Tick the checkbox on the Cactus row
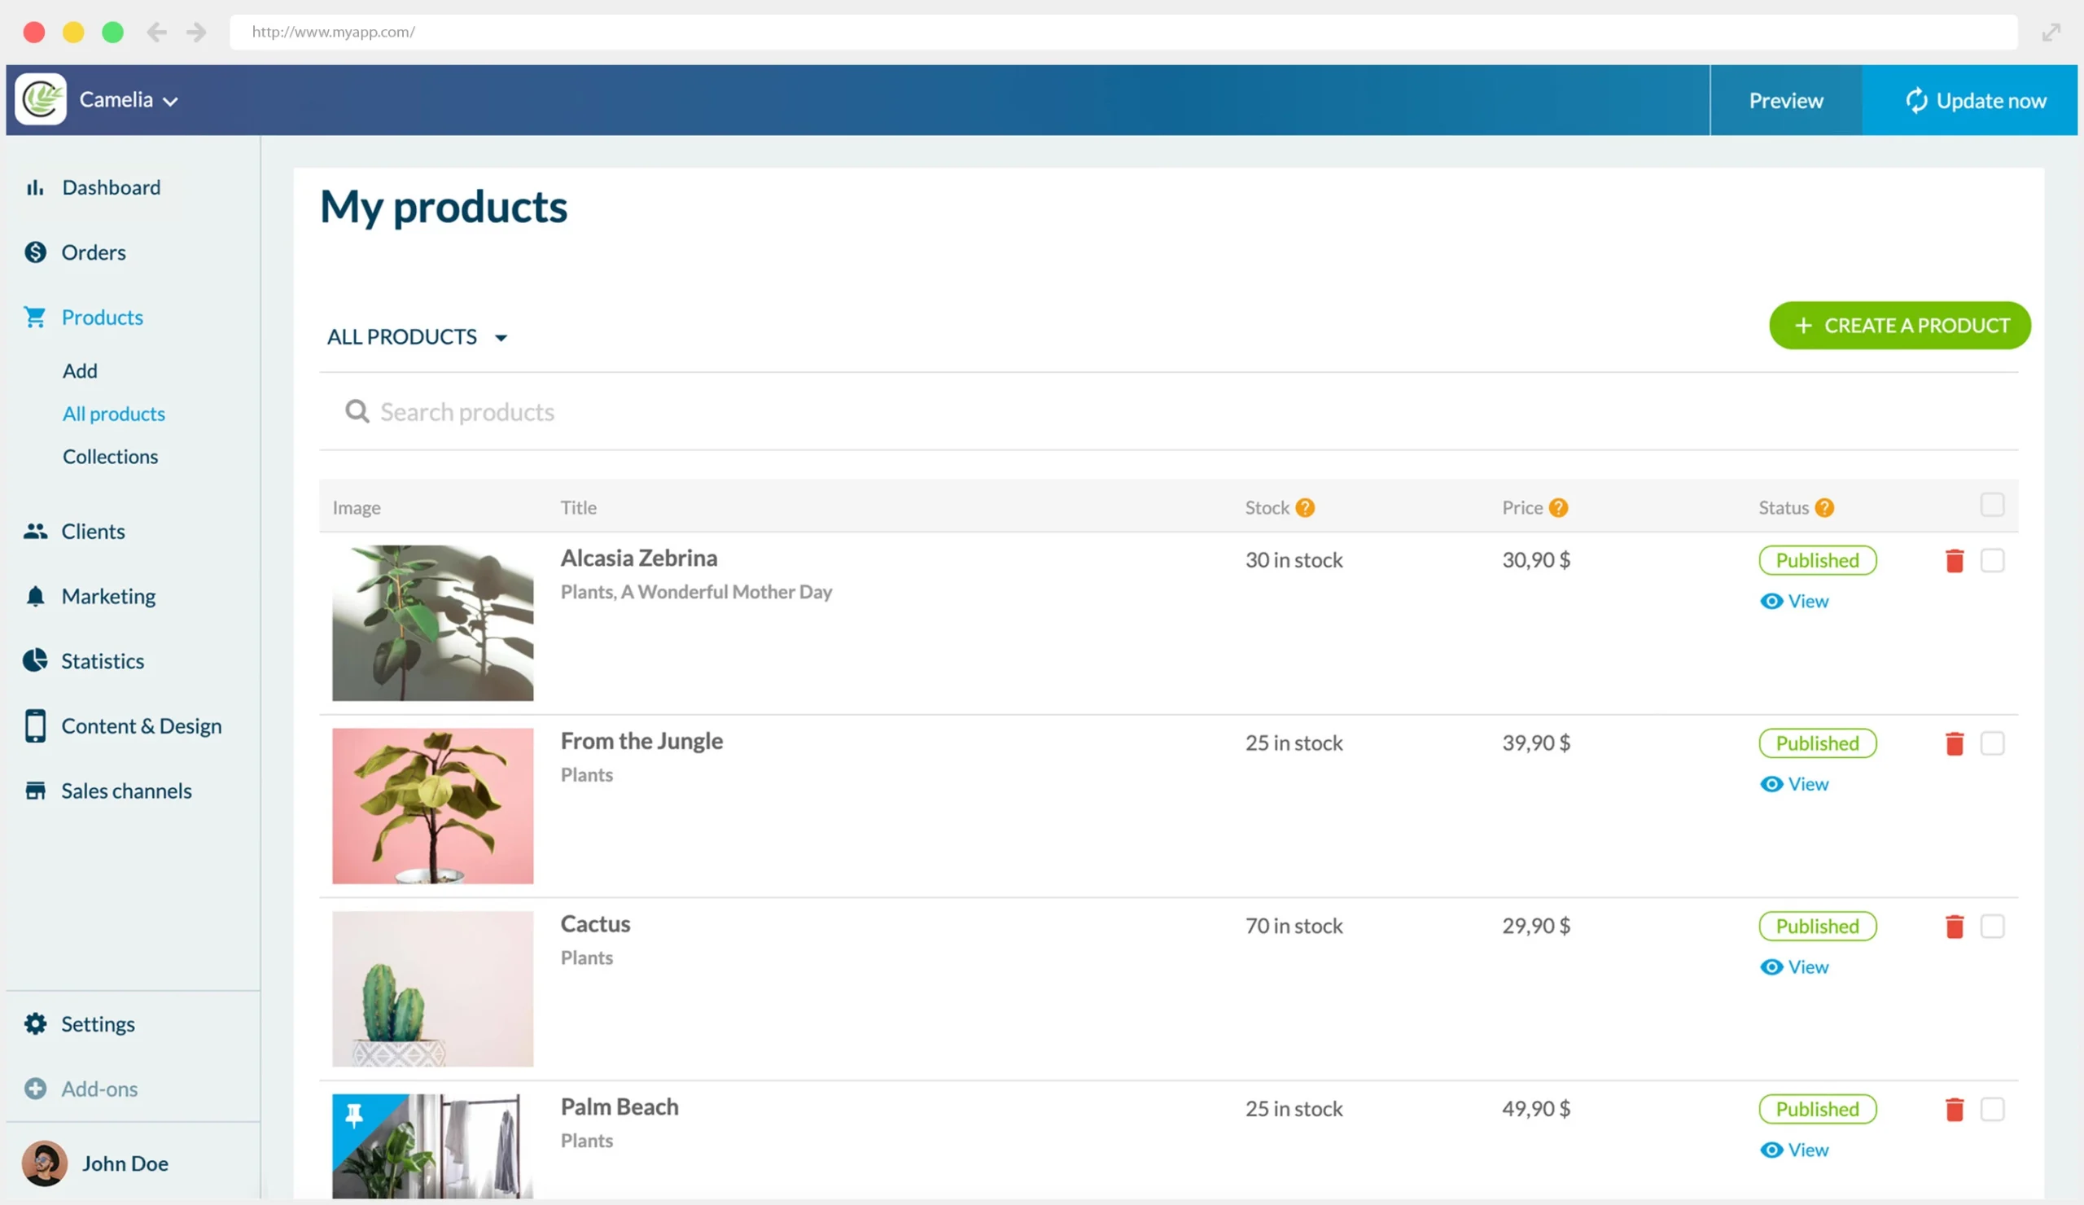Screen dimensions: 2084x1205 [x=1994, y=927]
